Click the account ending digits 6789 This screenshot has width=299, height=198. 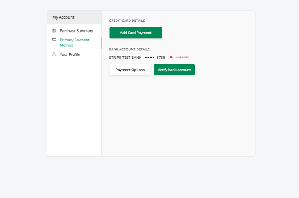(161, 58)
